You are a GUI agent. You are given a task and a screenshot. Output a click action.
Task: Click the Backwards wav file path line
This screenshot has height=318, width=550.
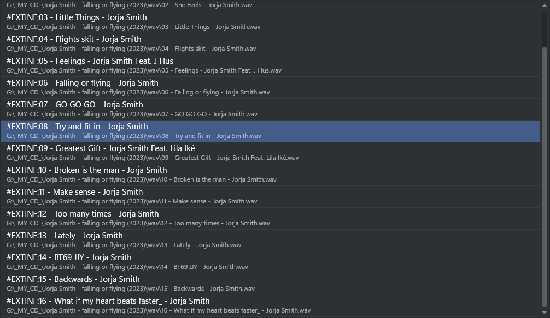click(131, 289)
